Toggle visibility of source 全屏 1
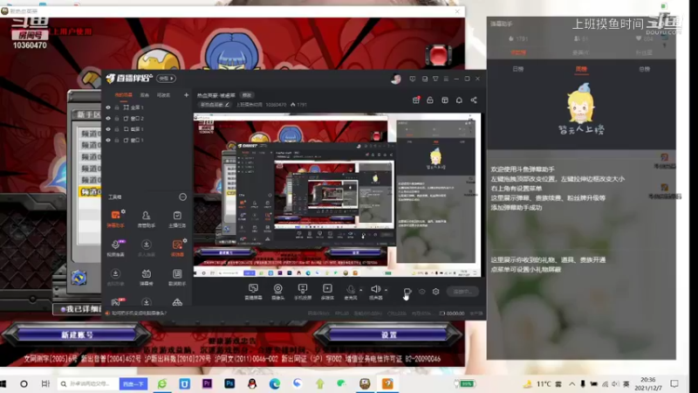 pyautogui.click(x=108, y=107)
